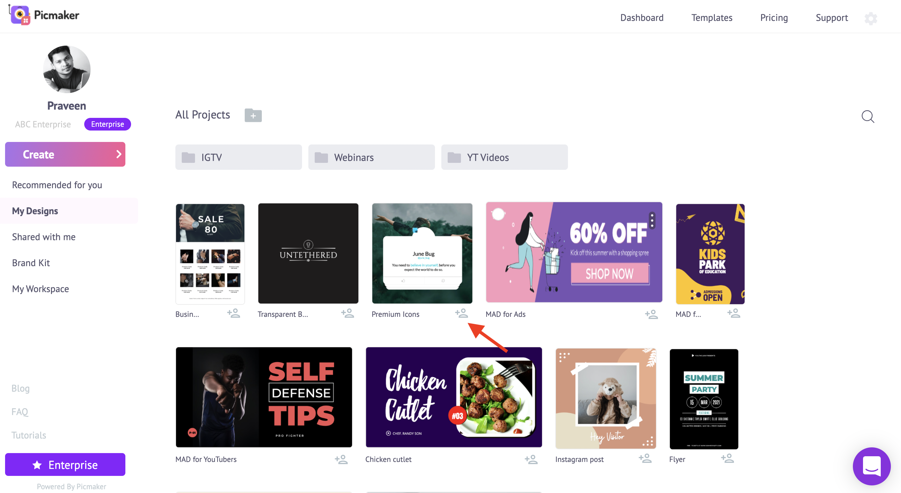Click the add collaborator icon on Flyer
Screen dimensions: 901x493
pyautogui.click(x=726, y=458)
